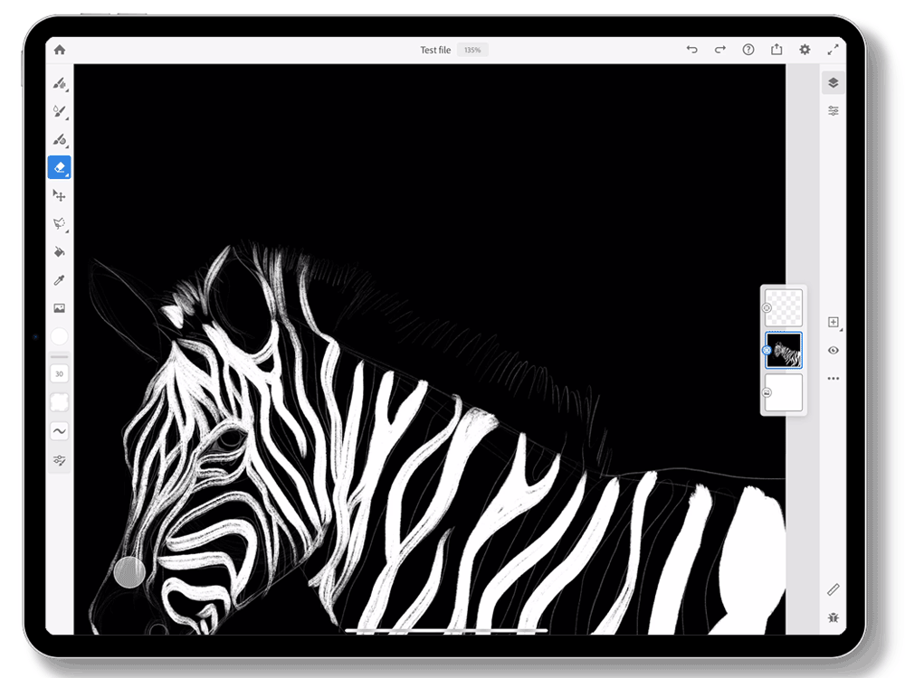This screenshot has height=678, width=905.
Task: Select the Lasso selection tool
Action: click(60, 223)
